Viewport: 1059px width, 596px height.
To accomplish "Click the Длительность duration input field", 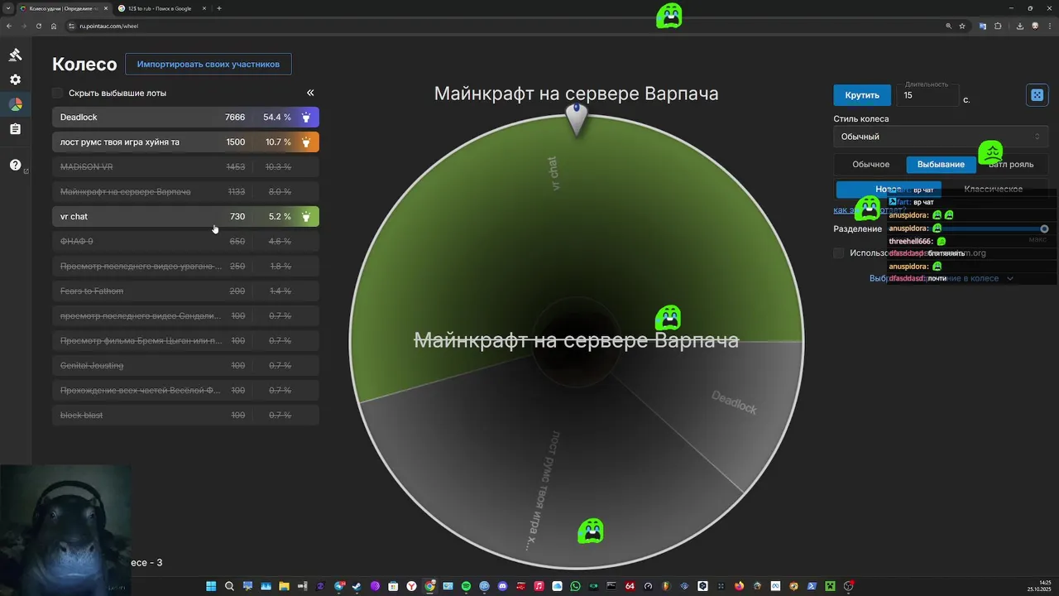I will pyautogui.click(x=927, y=95).
